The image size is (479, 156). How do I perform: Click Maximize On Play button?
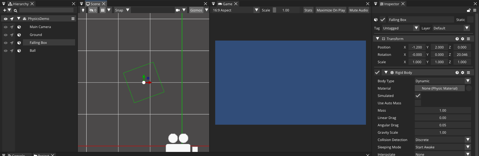click(x=331, y=10)
